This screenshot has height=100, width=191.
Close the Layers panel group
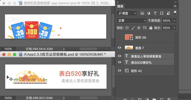tap(118, 2)
